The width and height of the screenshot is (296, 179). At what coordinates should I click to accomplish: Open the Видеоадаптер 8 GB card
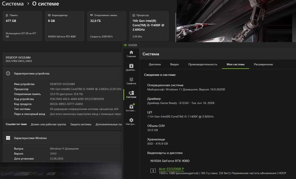click(65, 26)
